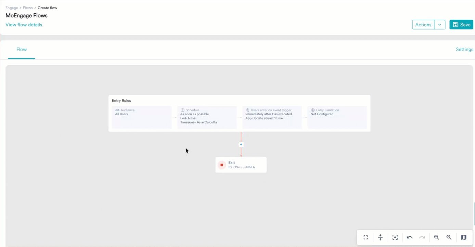Navigate to Flows via the breadcrumb
475x247 pixels.
tap(28, 8)
